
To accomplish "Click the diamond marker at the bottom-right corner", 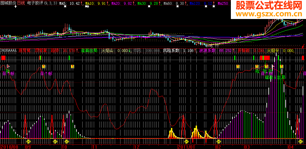I will 300,141.
